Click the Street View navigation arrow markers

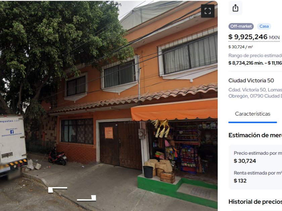coord(72,194)
